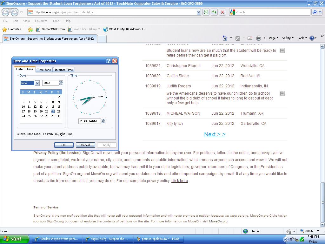Open the Home page icon
The height and width of the screenshot is (244, 325).
pyautogui.click(x=225, y=38)
